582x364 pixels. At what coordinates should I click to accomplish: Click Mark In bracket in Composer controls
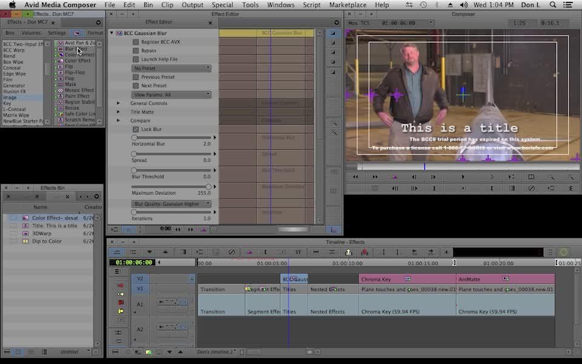[x=492, y=188]
